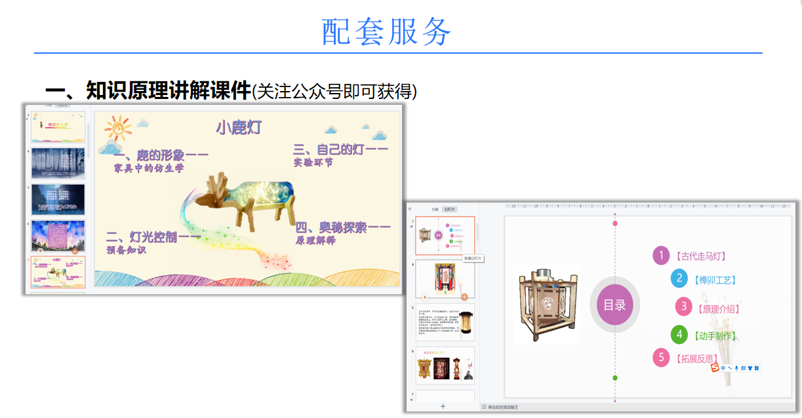802x418 pixels.
Task: Collapse slide panel with double-chevron arrow
Action: pyautogui.click(x=411, y=209)
